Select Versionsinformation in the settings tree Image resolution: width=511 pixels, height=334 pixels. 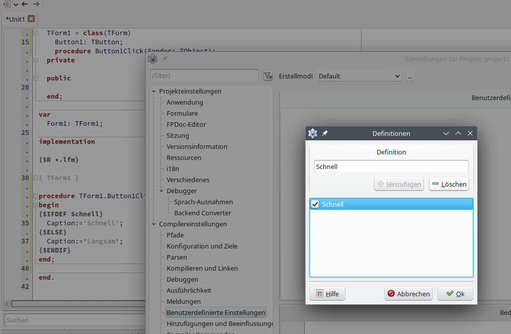(197, 146)
